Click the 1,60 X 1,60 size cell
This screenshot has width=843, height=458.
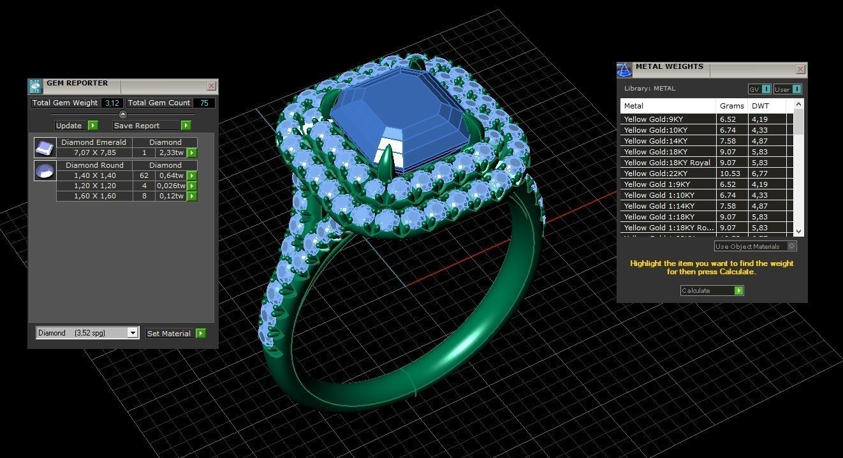94,196
